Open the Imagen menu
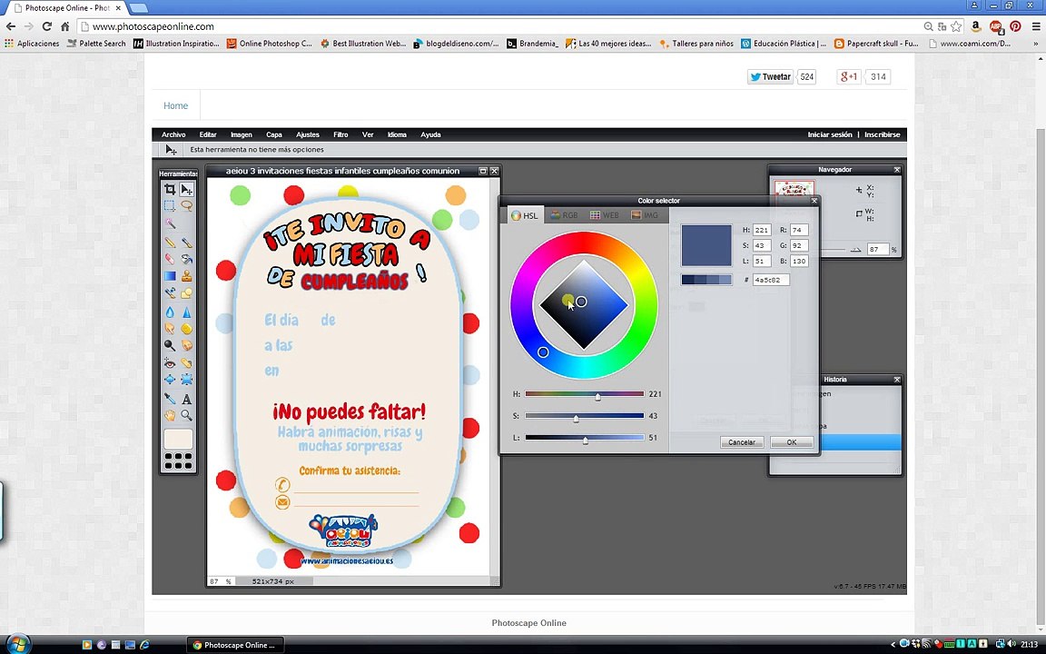 pyautogui.click(x=242, y=134)
